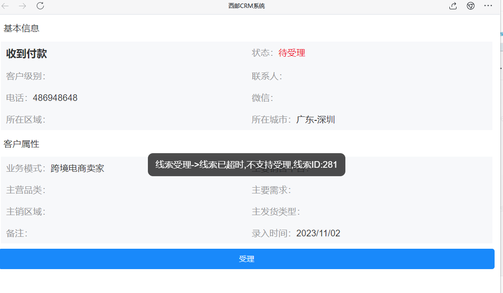The width and height of the screenshot is (503, 293).
Task: Select the phone number 486948648
Action: (55, 98)
